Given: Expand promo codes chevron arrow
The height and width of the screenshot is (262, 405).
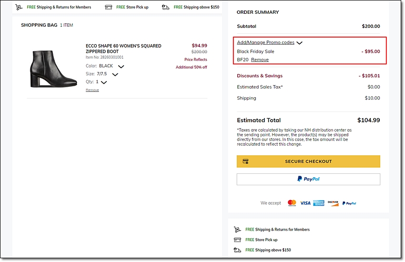Looking at the screenshot, I should [x=299, y=43].
